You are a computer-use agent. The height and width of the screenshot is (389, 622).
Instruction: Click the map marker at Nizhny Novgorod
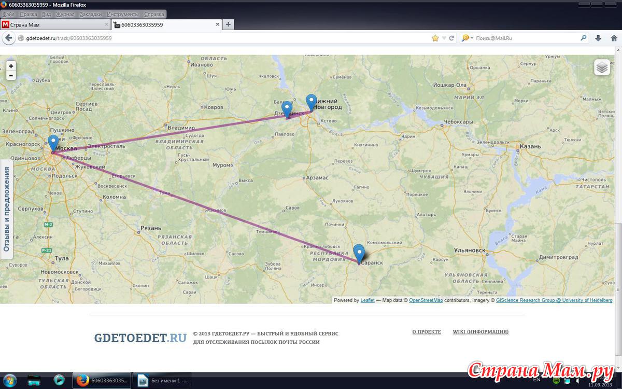tap(311, 103)
